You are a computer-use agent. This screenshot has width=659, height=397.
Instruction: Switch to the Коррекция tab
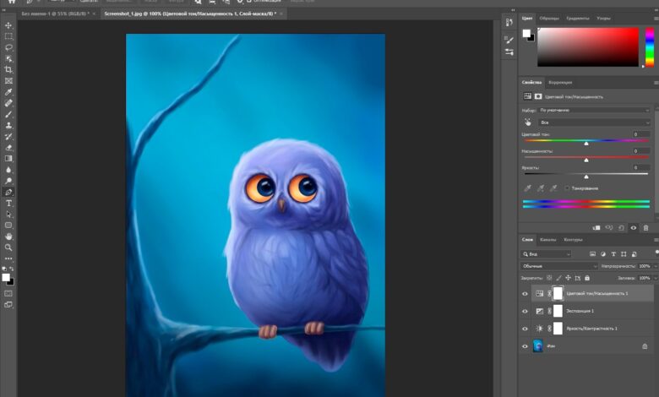pos(560,82)
